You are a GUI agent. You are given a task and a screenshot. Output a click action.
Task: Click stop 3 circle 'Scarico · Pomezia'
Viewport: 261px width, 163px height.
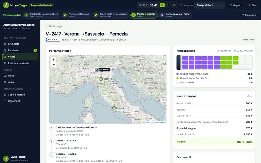(52, 154)
